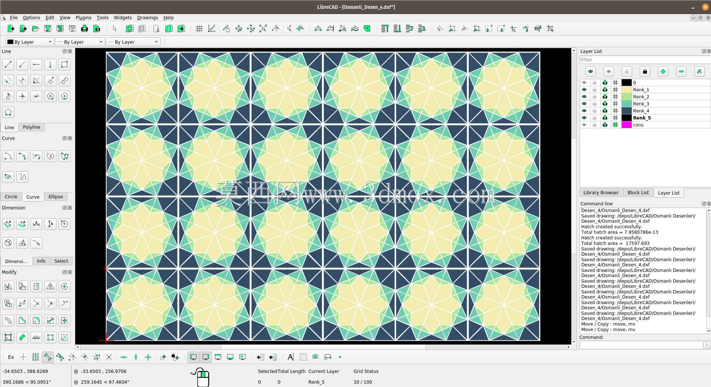Open the File menu
The image size is (711, 387).
(14, 17)
